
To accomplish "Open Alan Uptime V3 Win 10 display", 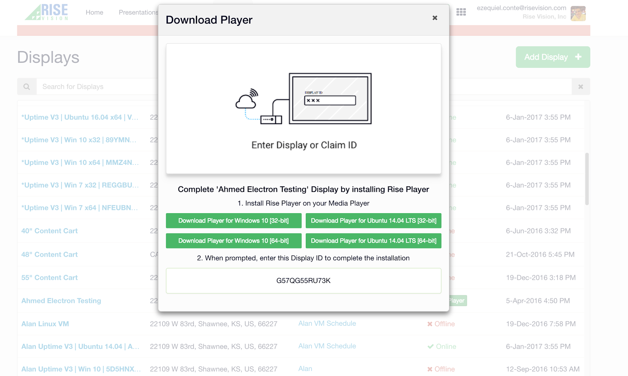I will pyautogui.click(x=81, y=369).
